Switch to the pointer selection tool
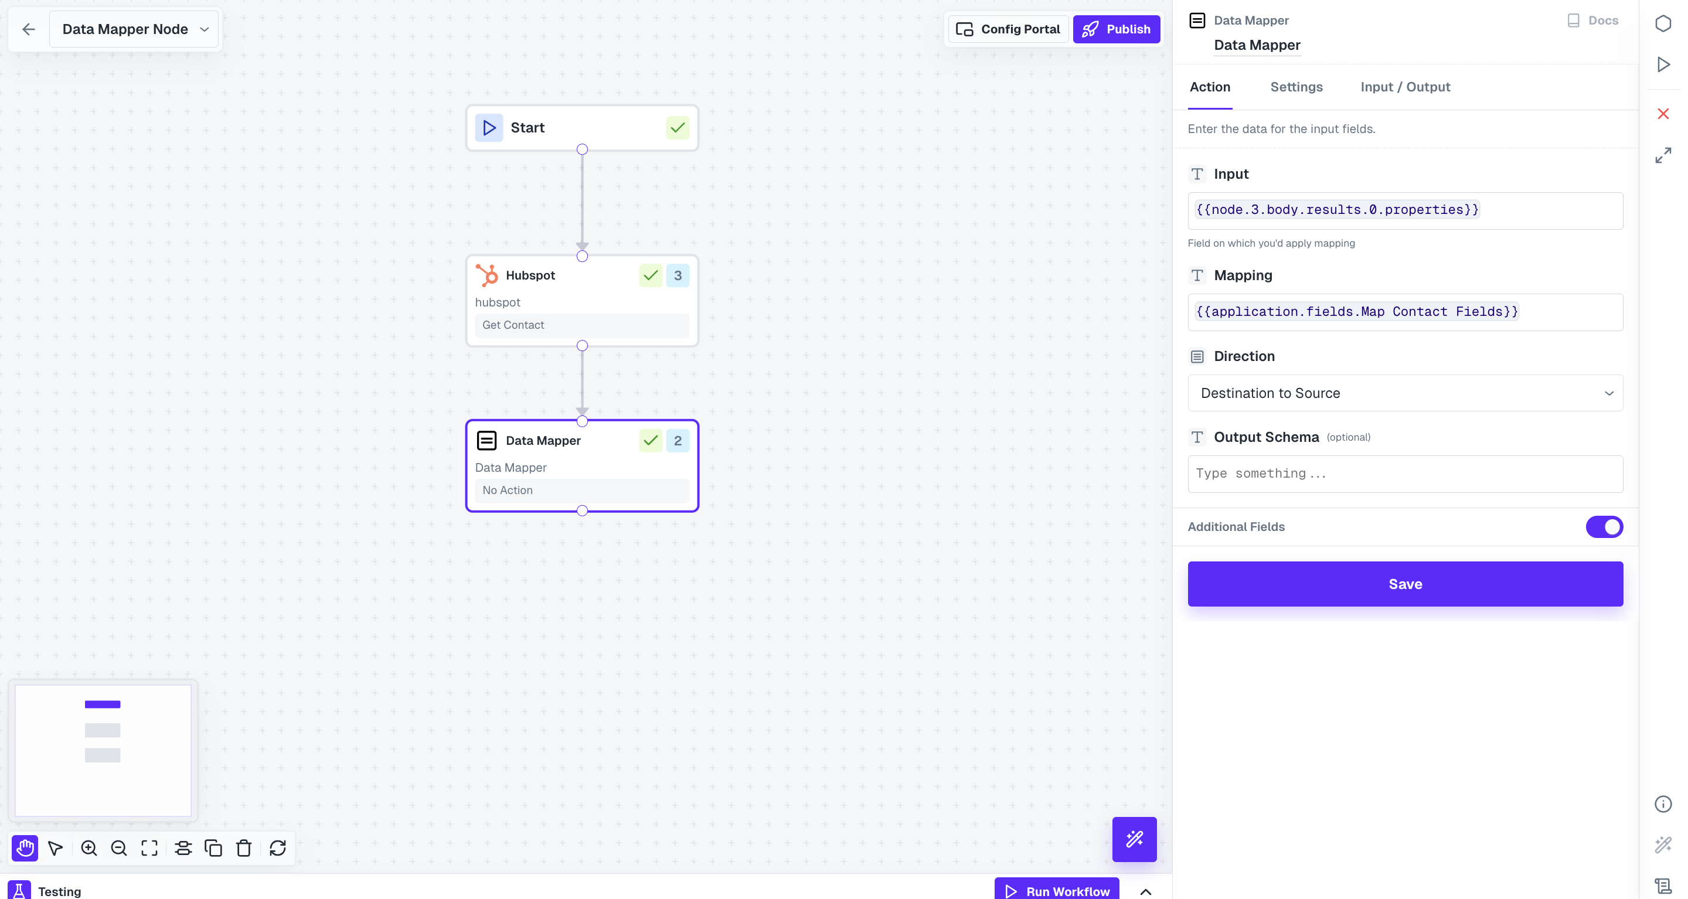 click(55, 847)
